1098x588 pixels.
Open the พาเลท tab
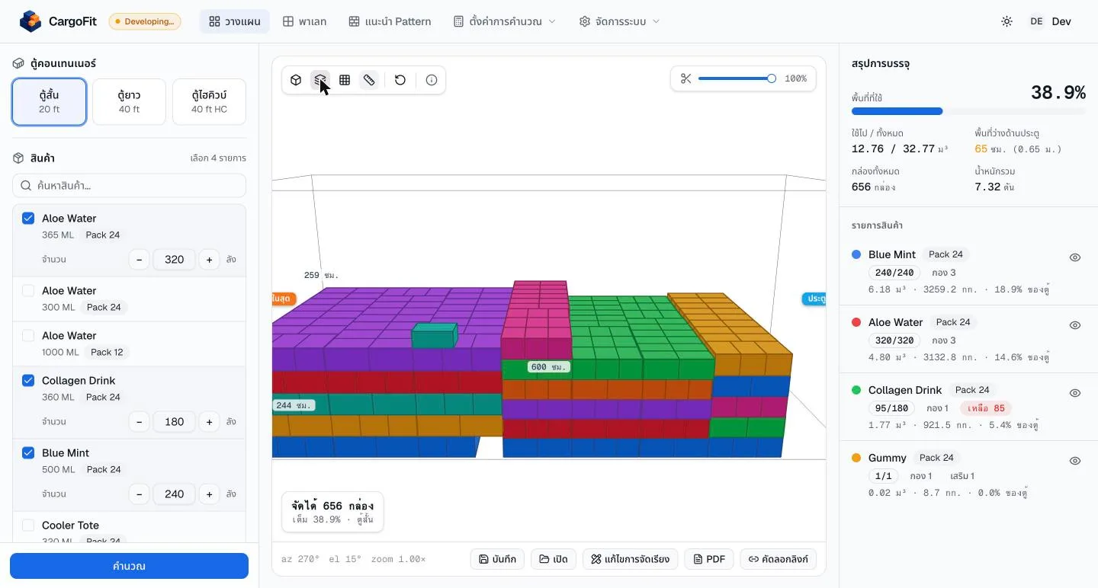(x=304, y=21)
